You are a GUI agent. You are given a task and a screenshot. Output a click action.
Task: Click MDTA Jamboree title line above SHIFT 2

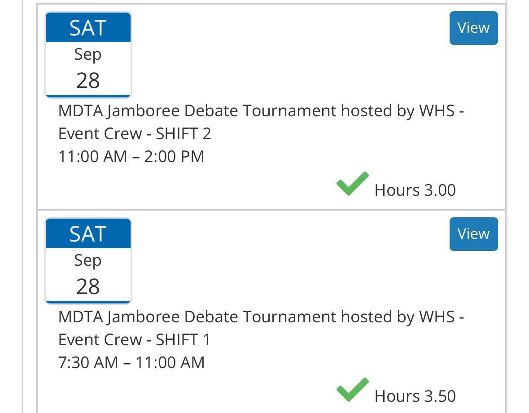click(261, 111)
